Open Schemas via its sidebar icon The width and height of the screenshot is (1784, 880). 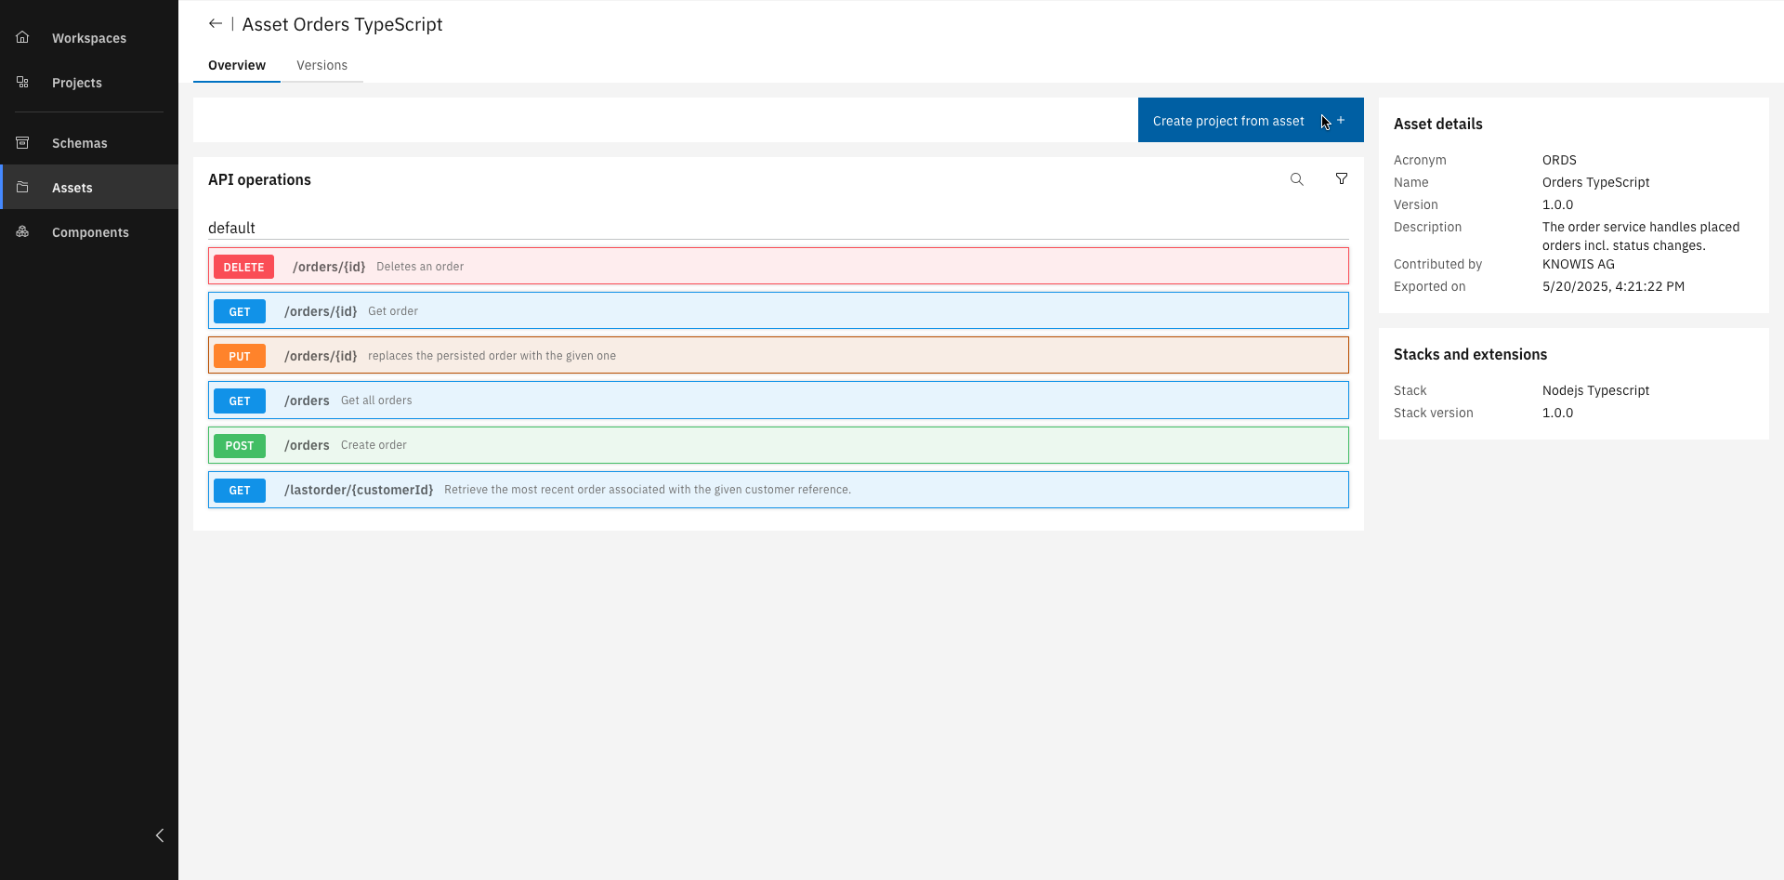pos(21,142)
